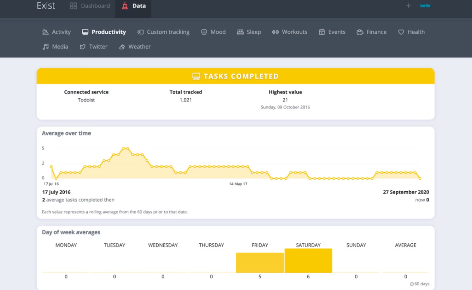
Task: Switch to the Data tab
Action: click(133, 6)
